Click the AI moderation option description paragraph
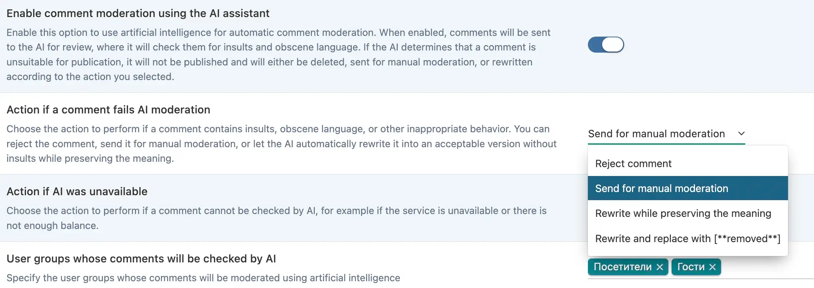 pyautogui.click(x=278, y=55)
